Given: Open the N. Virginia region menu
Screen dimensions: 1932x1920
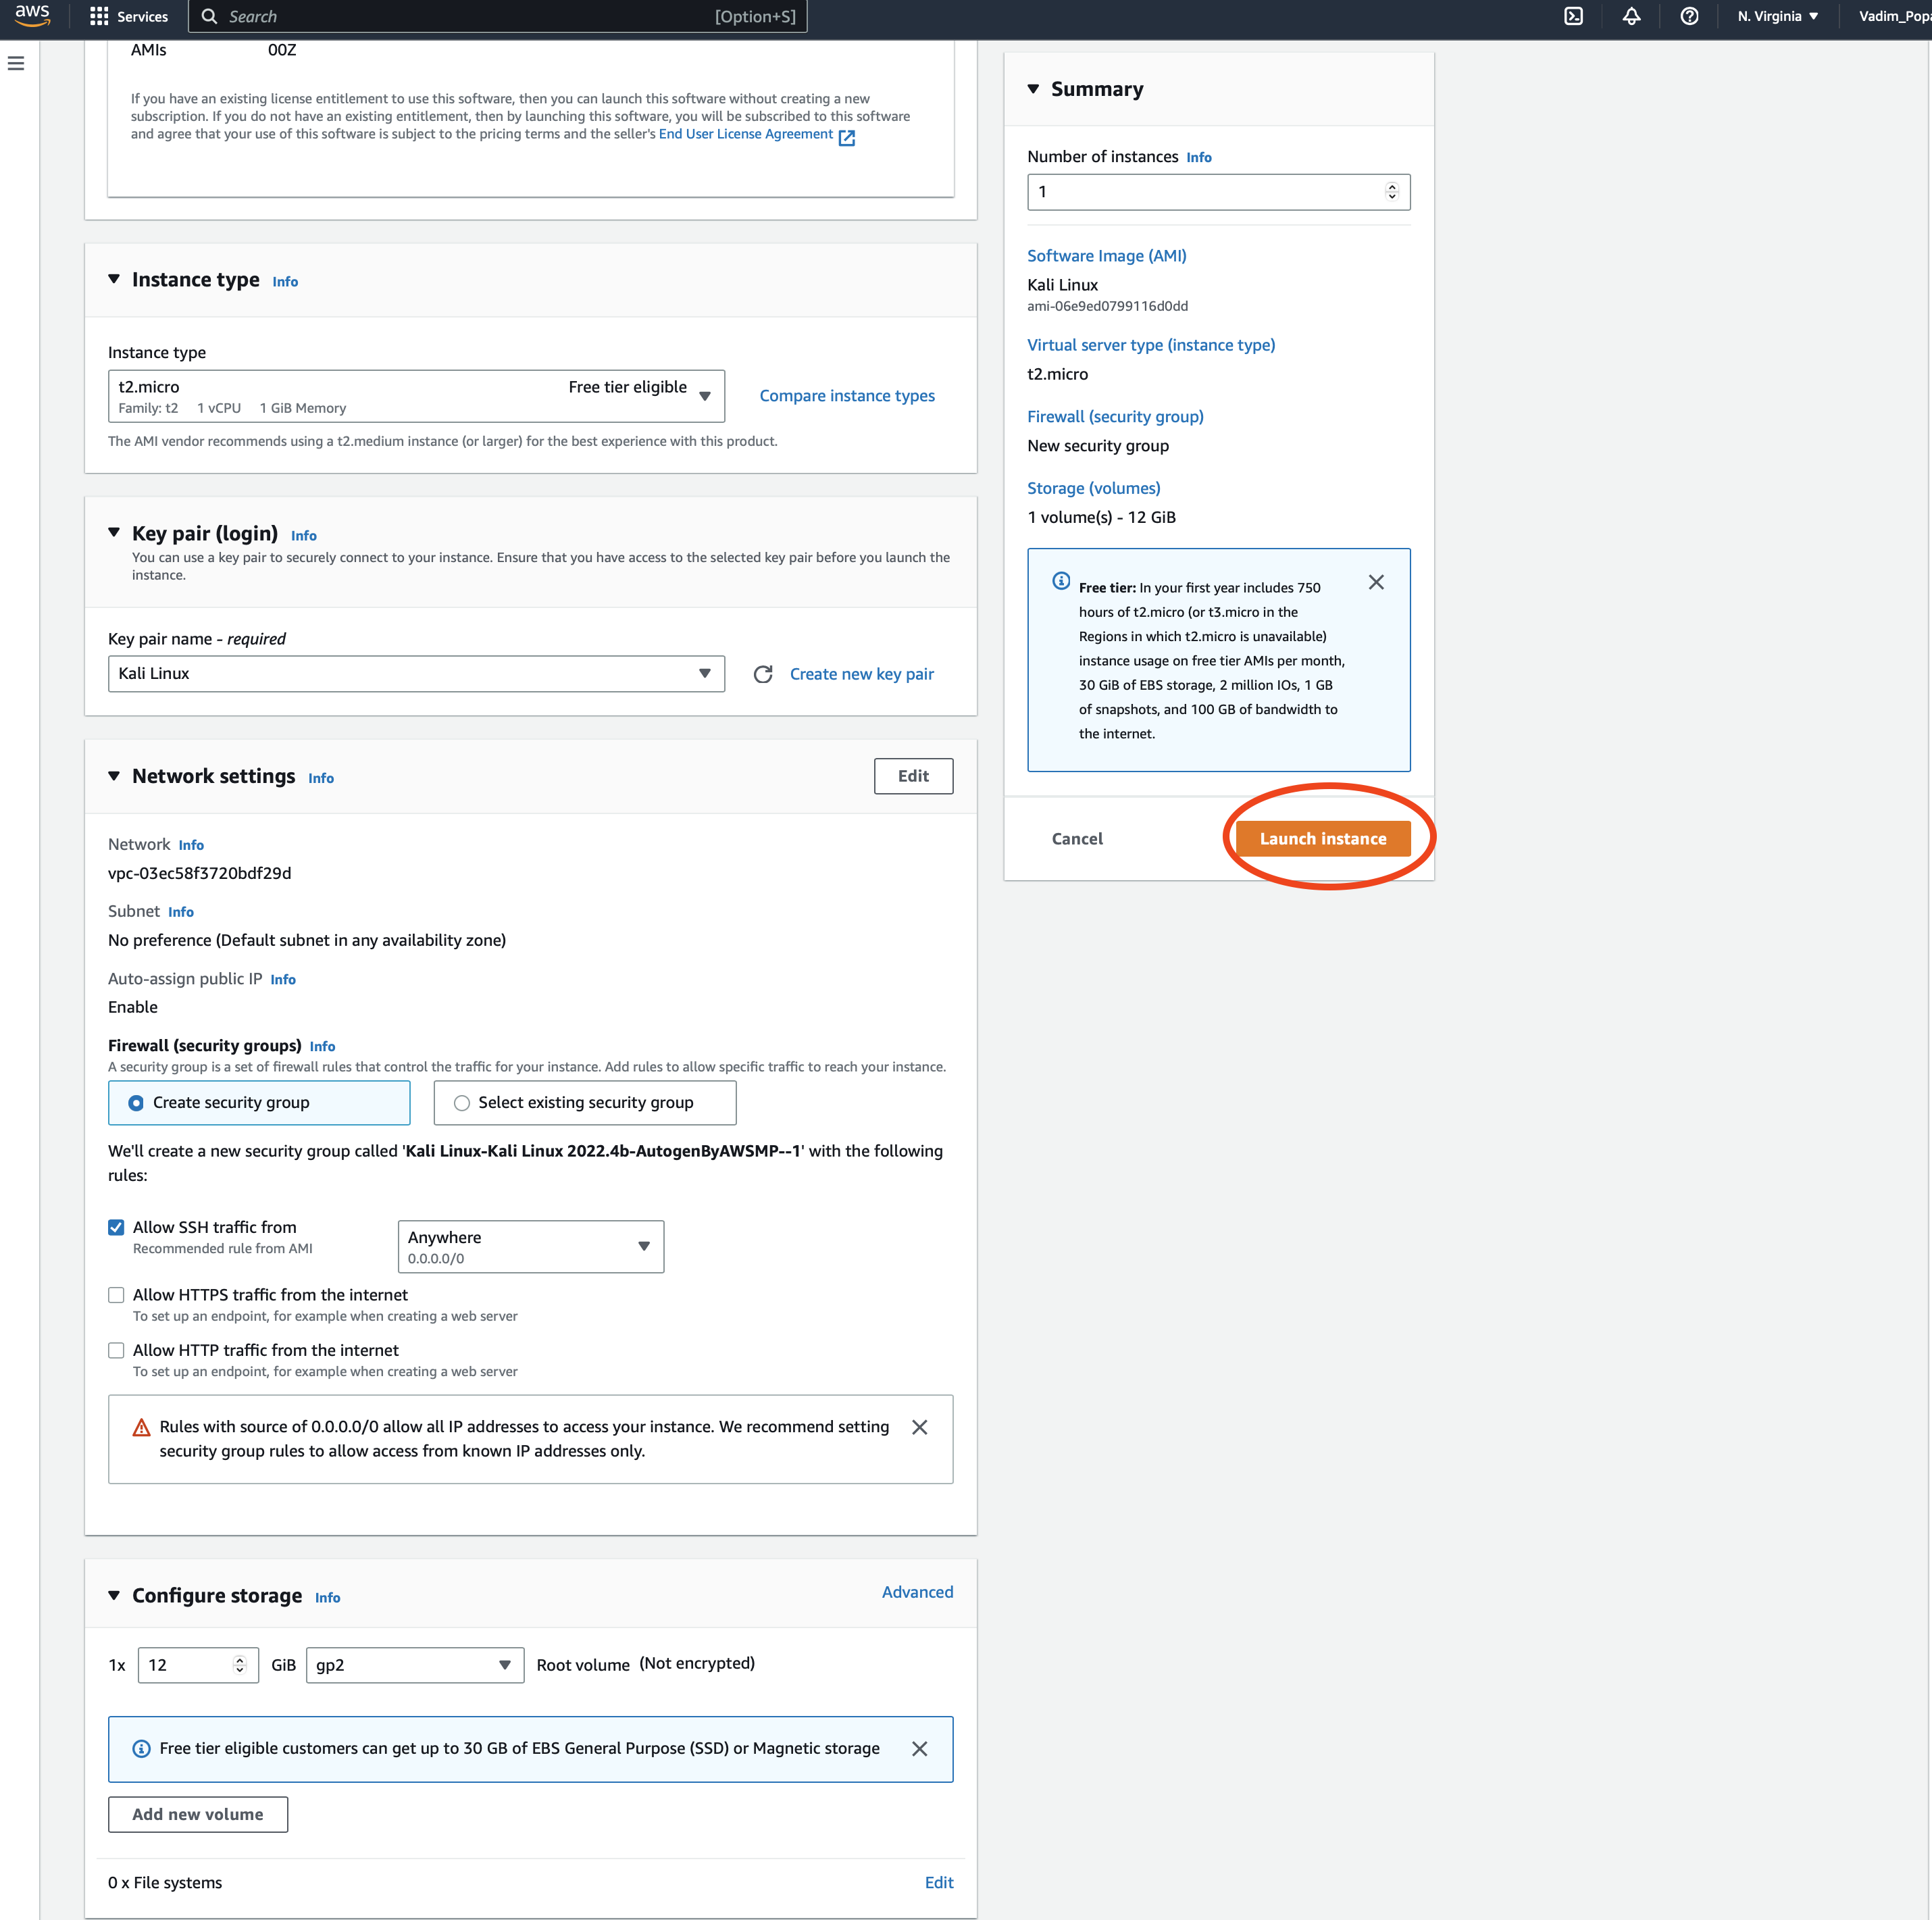Looking at the screenshot, I should [x=1776, y=16].
